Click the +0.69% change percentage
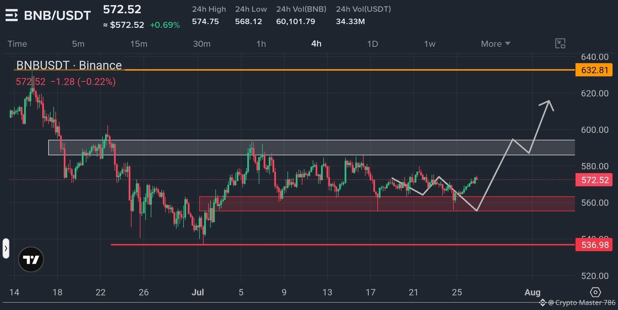 tap(165, 25)
